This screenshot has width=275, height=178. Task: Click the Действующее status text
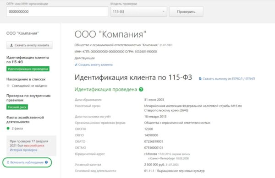coord(84,58)
